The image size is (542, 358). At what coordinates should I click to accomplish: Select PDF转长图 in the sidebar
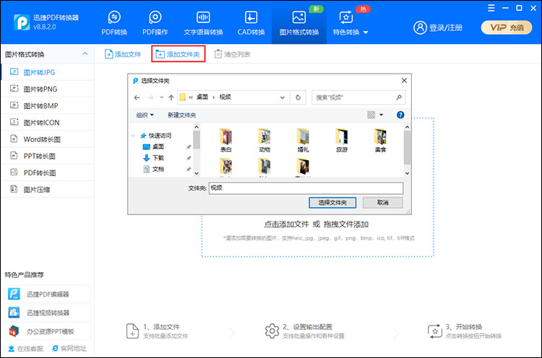pyautogui.click(x=48, y=173)
